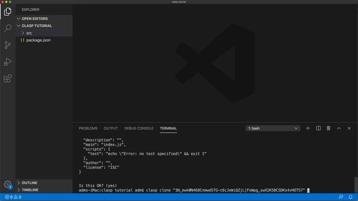Click the errors count icon in status bar

[8, 197]
